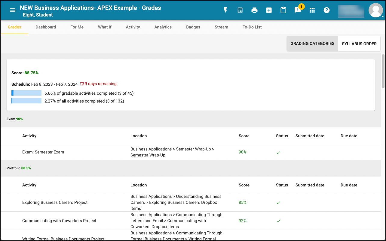The width and height of the screenshot is (386, 241).
Task: Click the course title in the header
Action: point(90,8)
